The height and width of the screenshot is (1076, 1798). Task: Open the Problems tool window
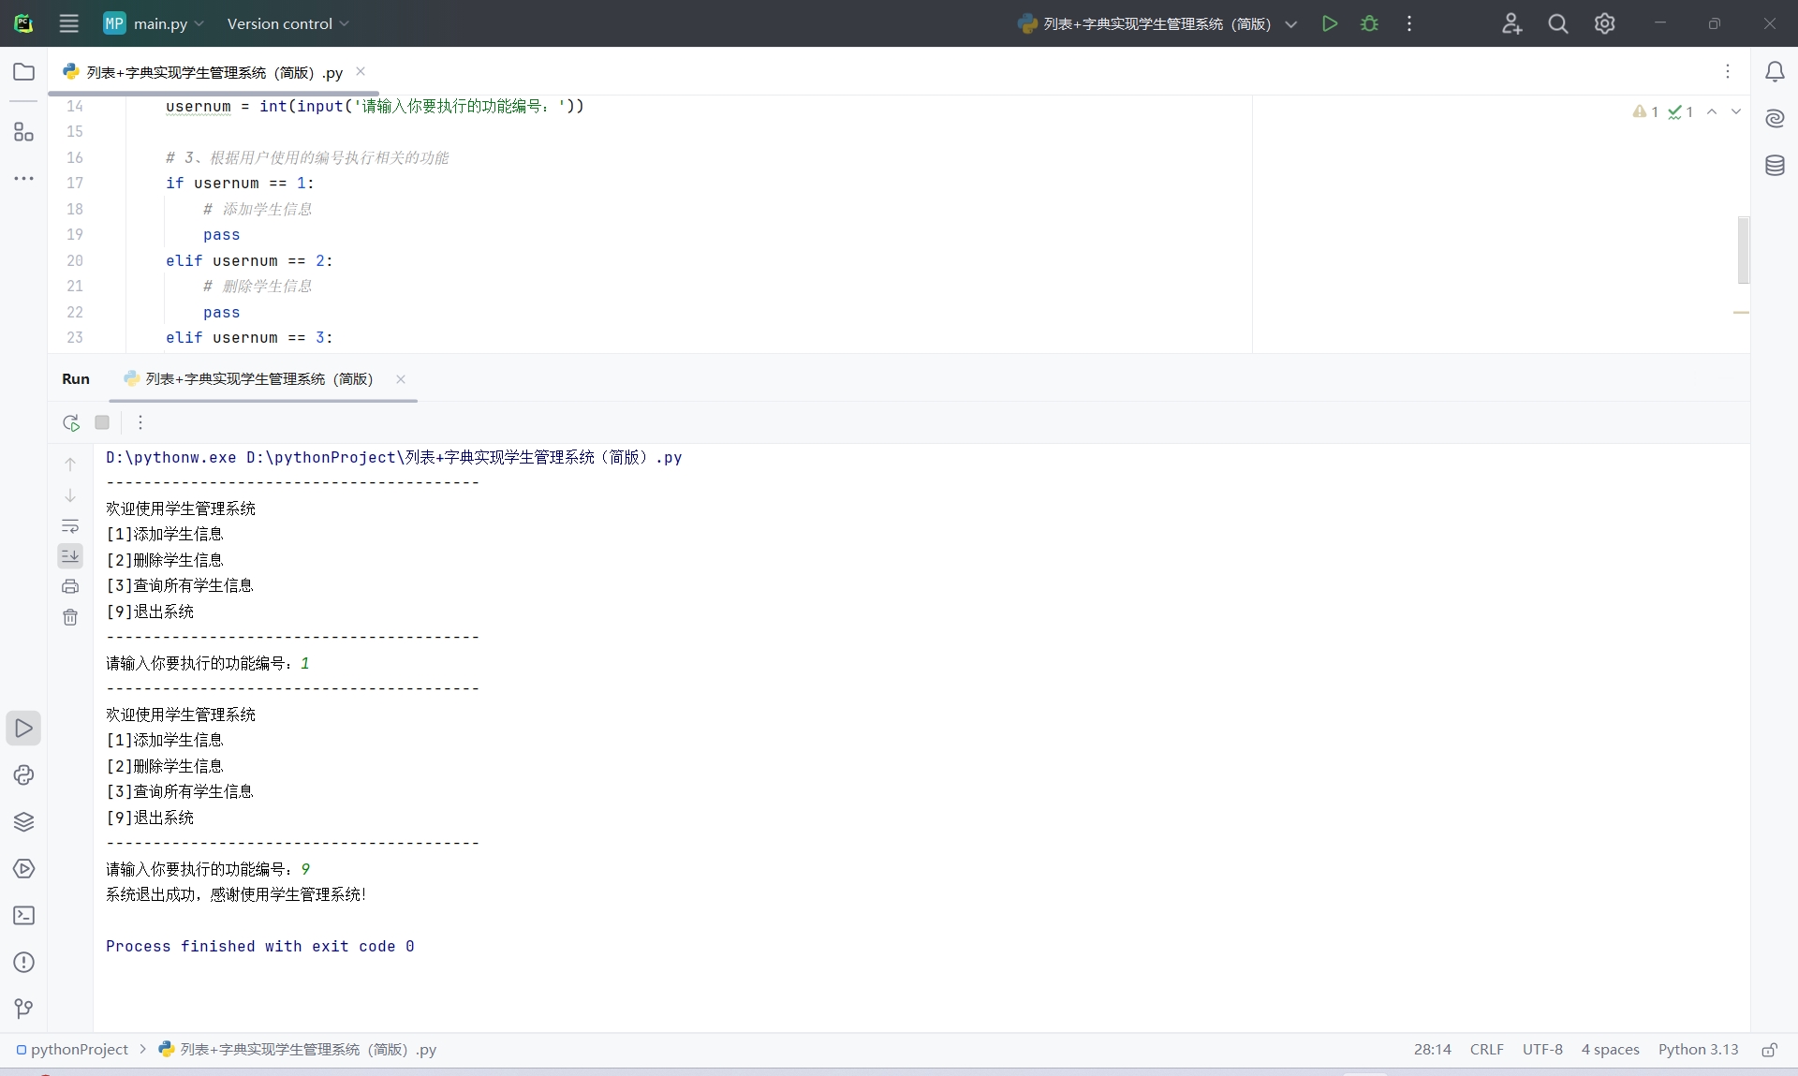point(24,963)
